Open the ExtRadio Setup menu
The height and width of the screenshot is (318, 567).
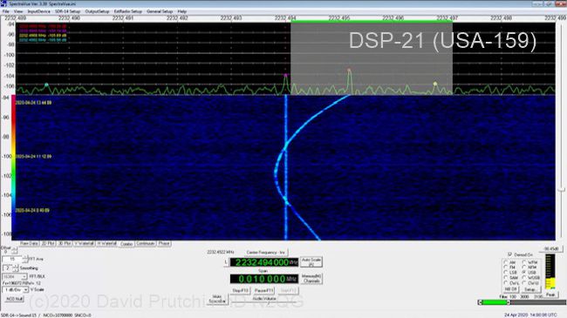pyautogui.click(x=128, y=11)
